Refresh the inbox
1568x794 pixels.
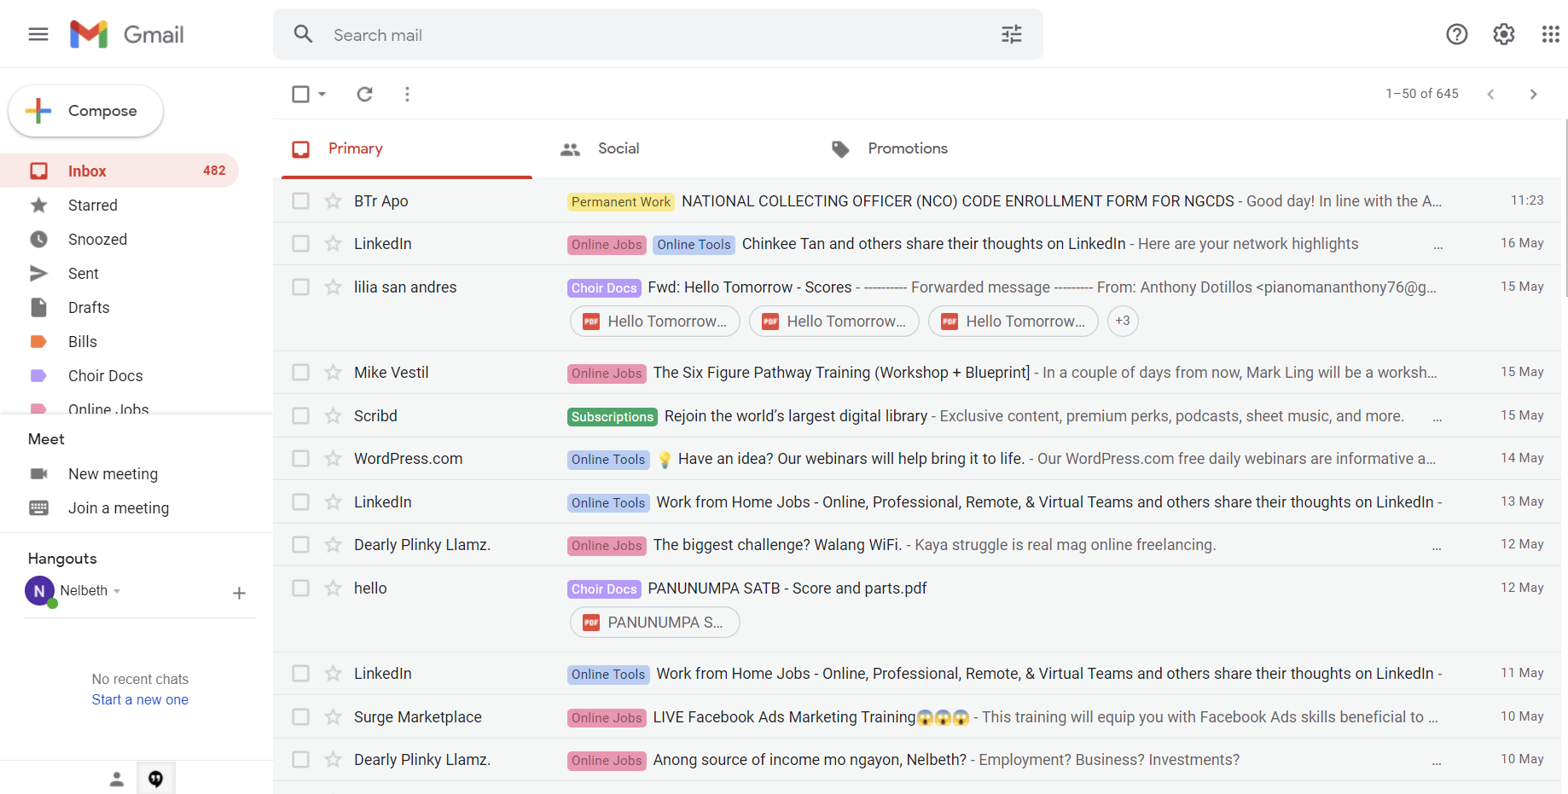pos(364,94)
